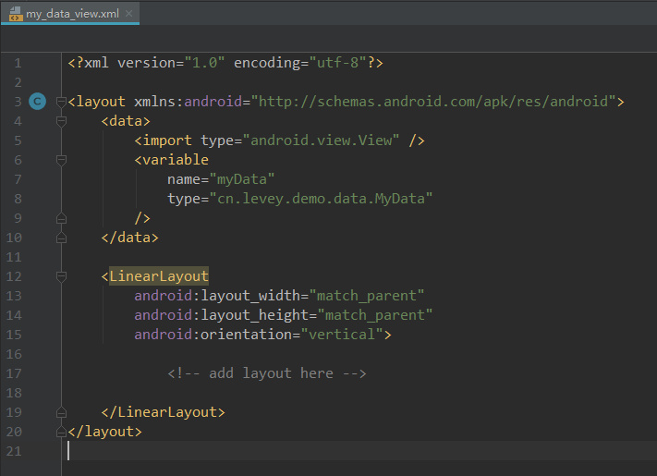Click the XML file icon on the tab
This screenshot has width=657, height=476.
pos(16,14)
